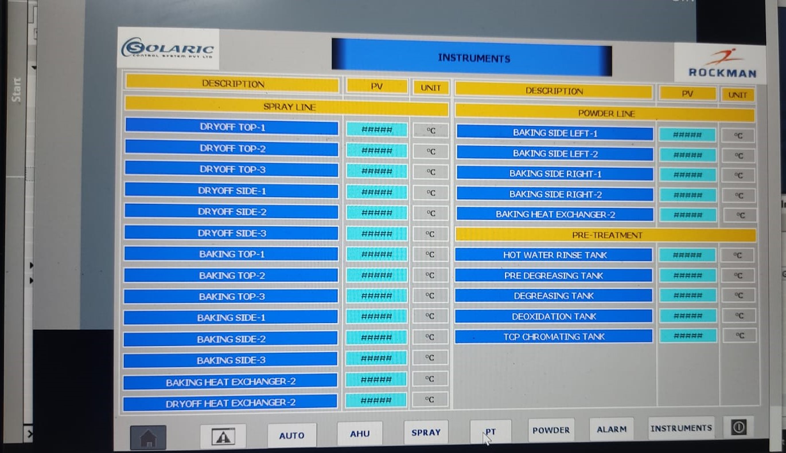The width and height of the screenshot is (786, 453).
Task: Select the DRYOFF TOP-3 PV value
Action: [x=377, y=171]
